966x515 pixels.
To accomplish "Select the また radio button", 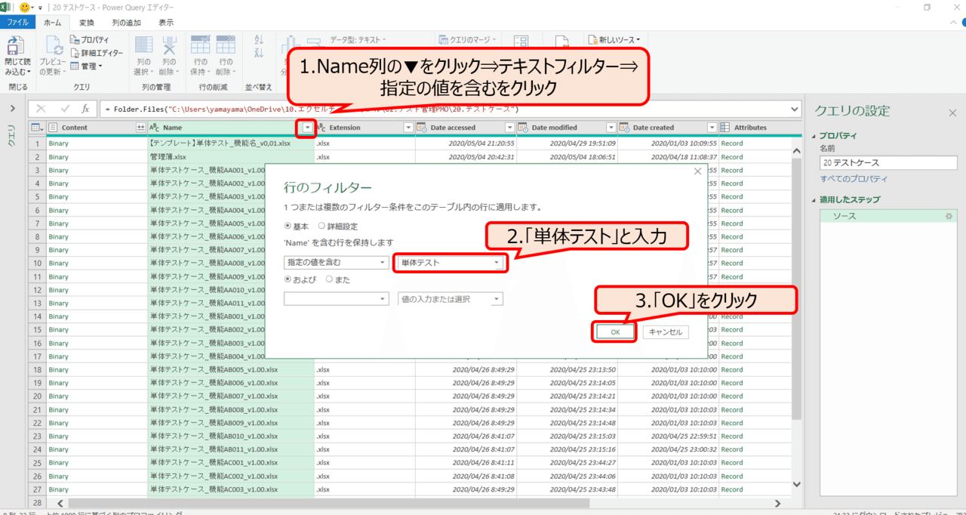I will pos(328,279).
